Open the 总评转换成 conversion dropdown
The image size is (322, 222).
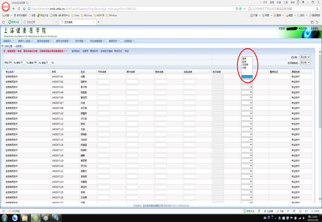[305, 63]
